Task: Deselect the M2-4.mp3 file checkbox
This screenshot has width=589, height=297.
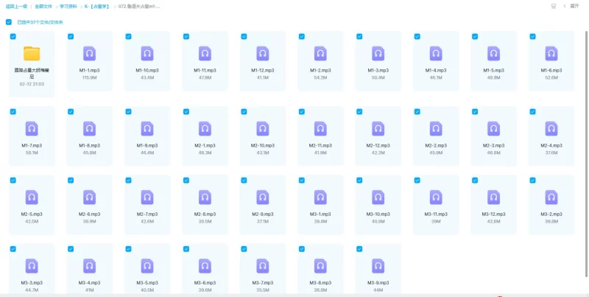Action: click(532, 111)
